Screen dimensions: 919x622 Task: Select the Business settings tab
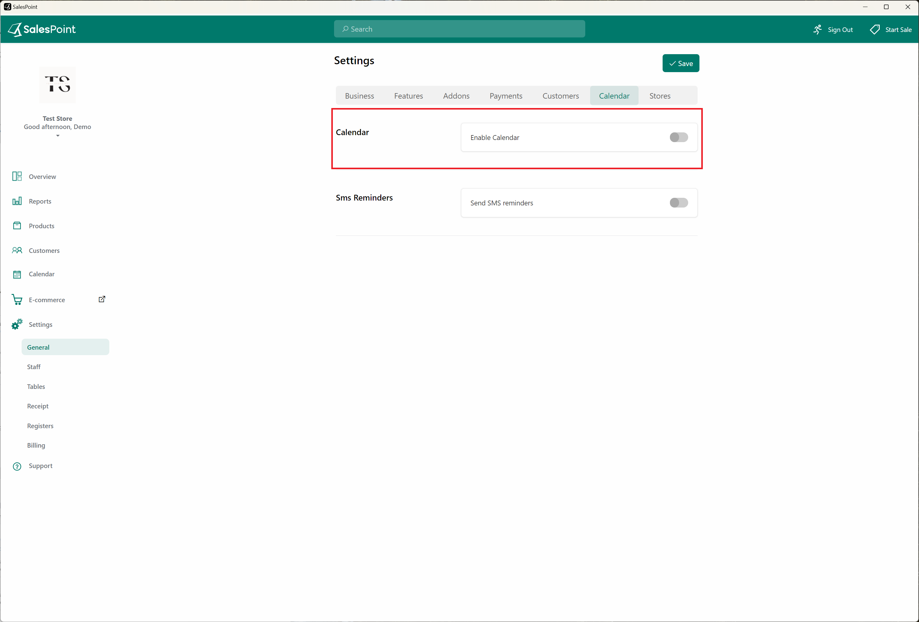[x=359, y=95]
